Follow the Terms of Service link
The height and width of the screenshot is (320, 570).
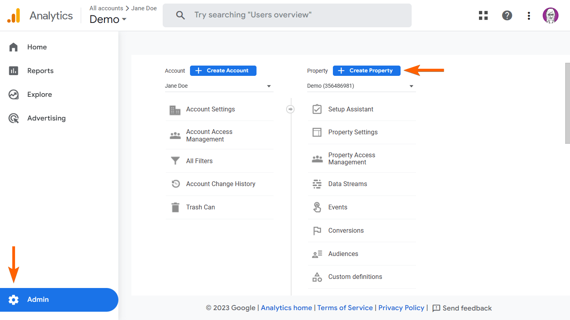345,308
